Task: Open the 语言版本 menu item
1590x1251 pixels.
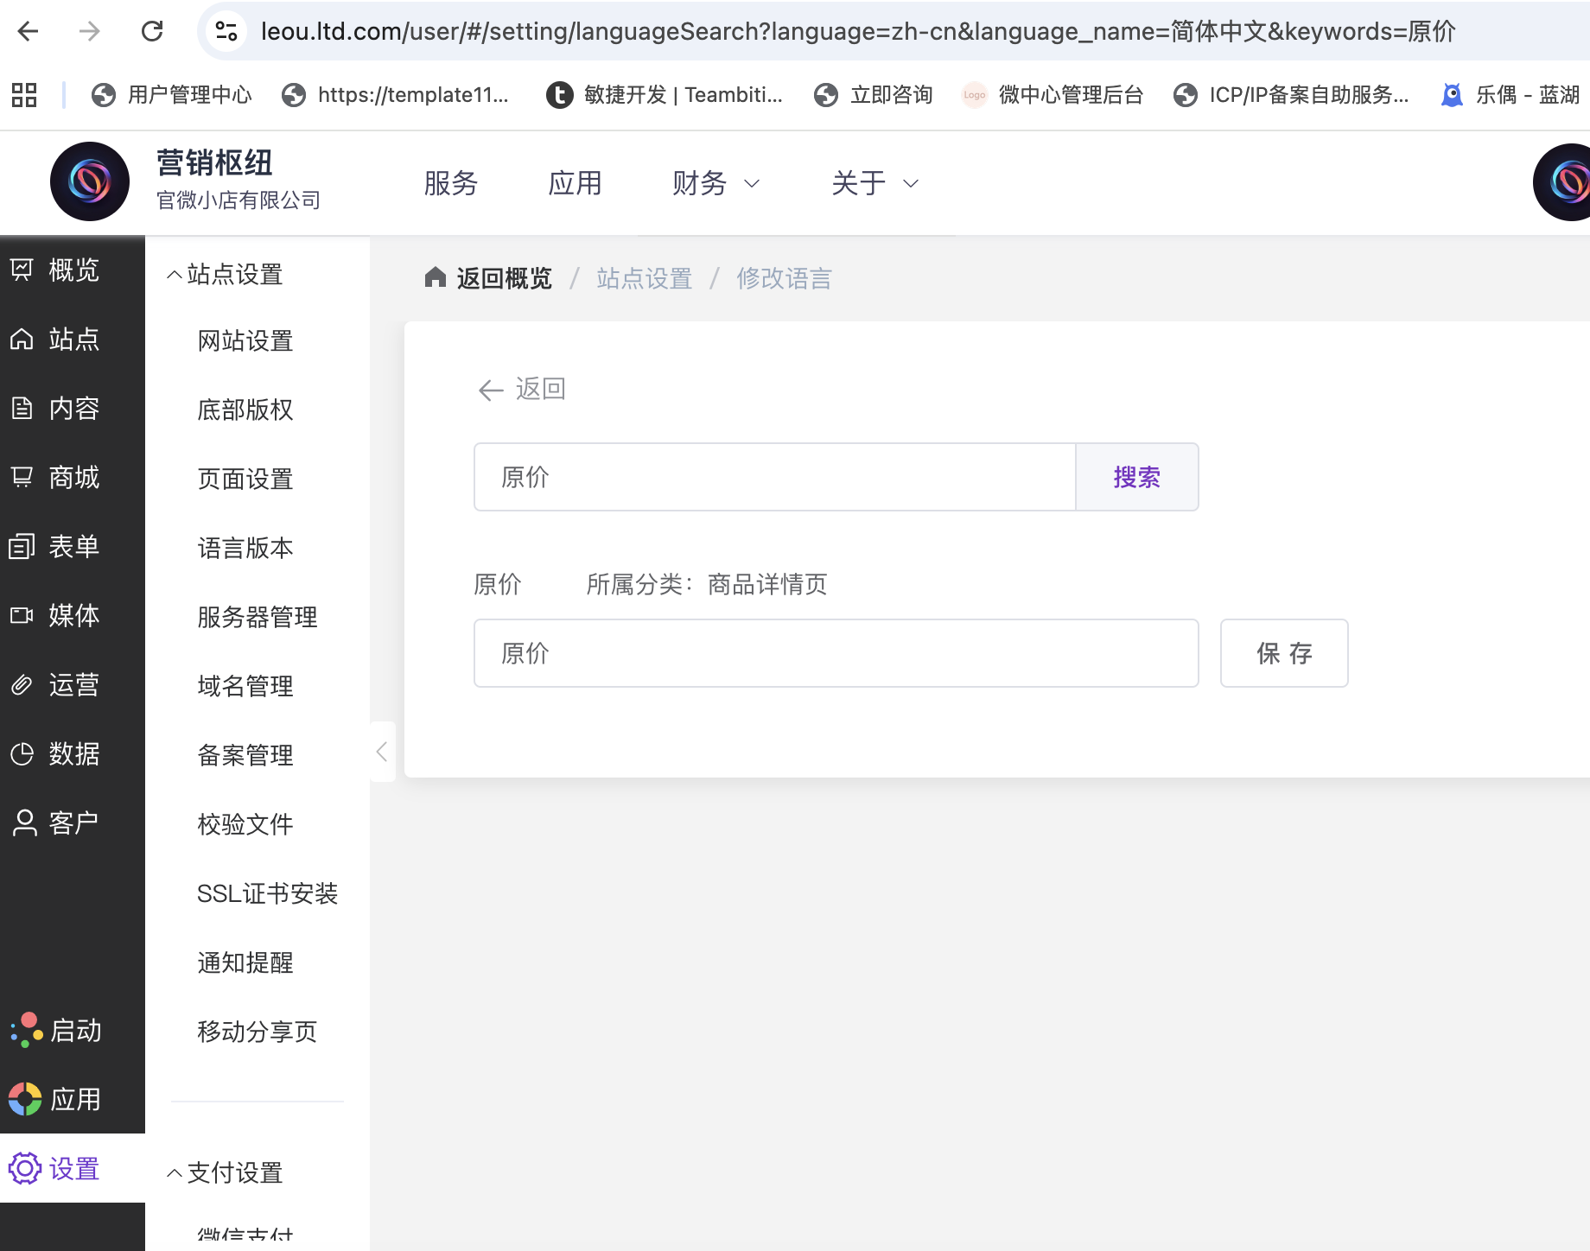Action: [245, 548]
